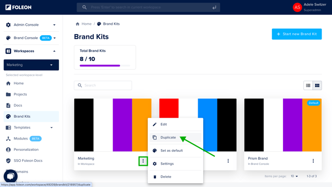
Task: Open the chat widget bubble
Action: [10, 176]
